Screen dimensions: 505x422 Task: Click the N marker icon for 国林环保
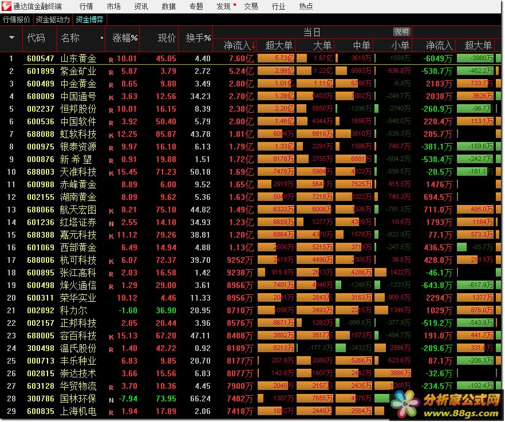pos(111,400)
